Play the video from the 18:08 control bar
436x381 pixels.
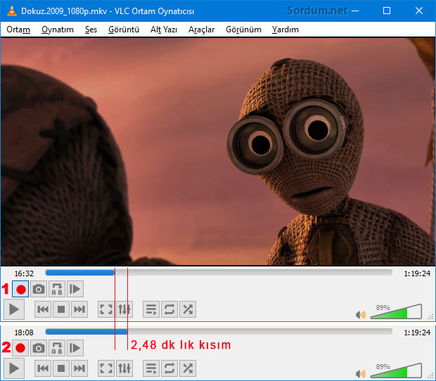(14, 368)
